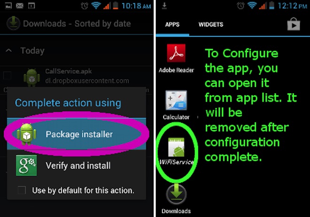Tap the Play Store shop icon
The height and width of the screenshot is (217, 310).
pyautogui.click(x=294, y=24)
